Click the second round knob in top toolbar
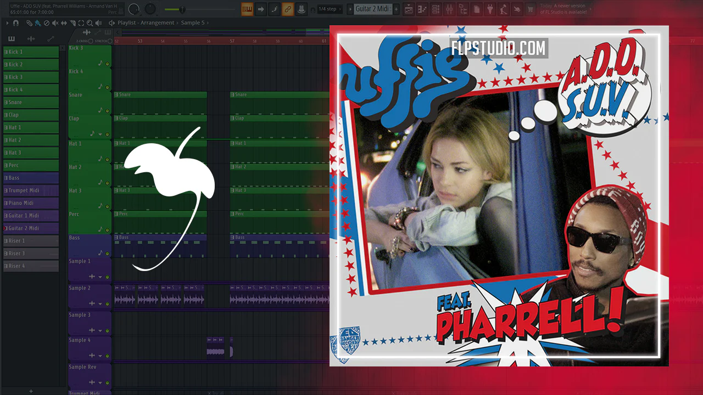703x395 pixels. tap(150, 9)
